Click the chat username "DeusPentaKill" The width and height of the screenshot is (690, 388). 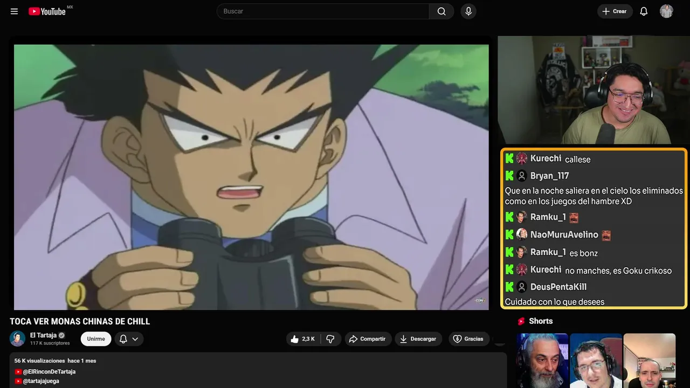(558, 287)
